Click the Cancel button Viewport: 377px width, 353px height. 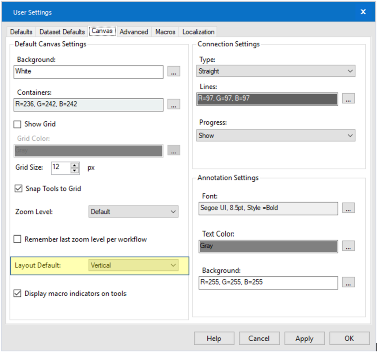click(259, 338)
